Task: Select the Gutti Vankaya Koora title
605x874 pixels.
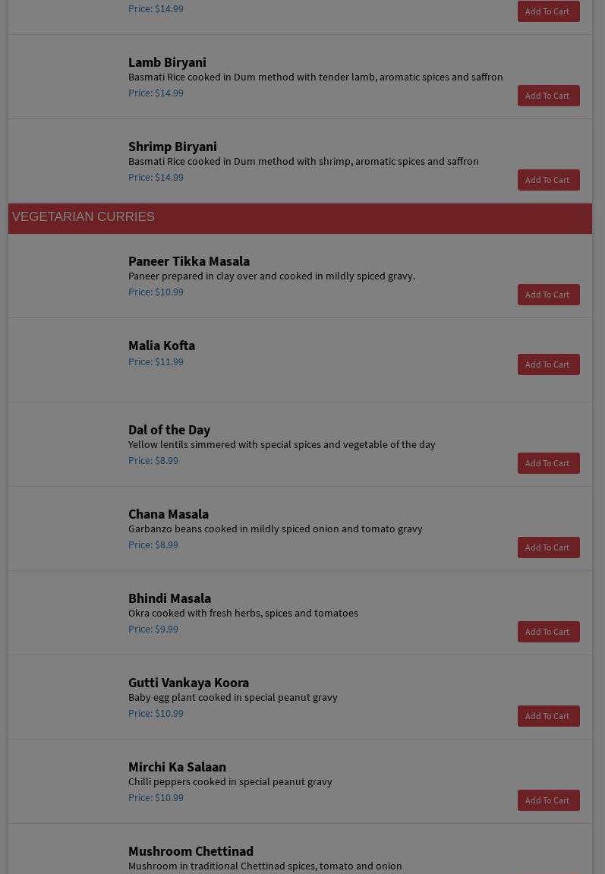Action: [x=188, y=683]
